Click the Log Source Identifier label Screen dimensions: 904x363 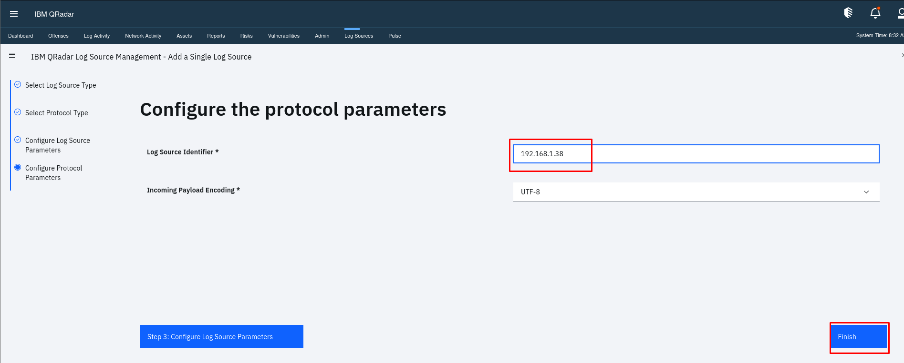(x=183, y=152)
